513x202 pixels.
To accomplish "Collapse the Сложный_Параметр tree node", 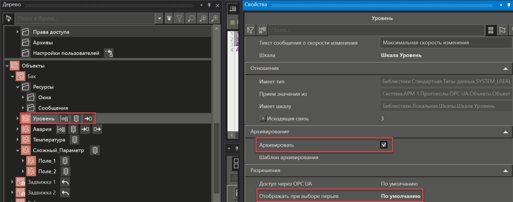I will [x=18, y=150].
